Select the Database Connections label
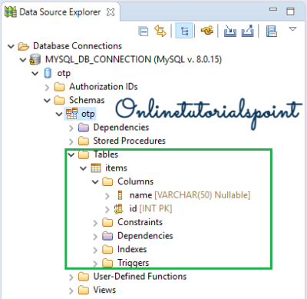Screen dimensions: 307x299 point(78,46)
